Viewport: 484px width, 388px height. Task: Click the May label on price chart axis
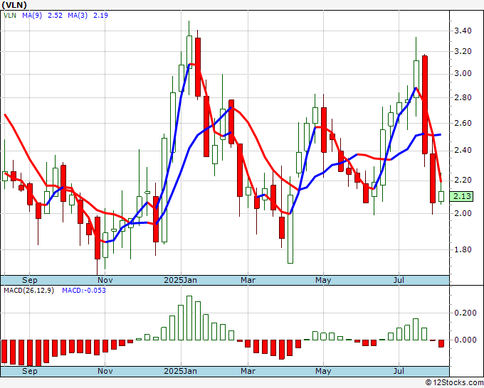[323, 280]
